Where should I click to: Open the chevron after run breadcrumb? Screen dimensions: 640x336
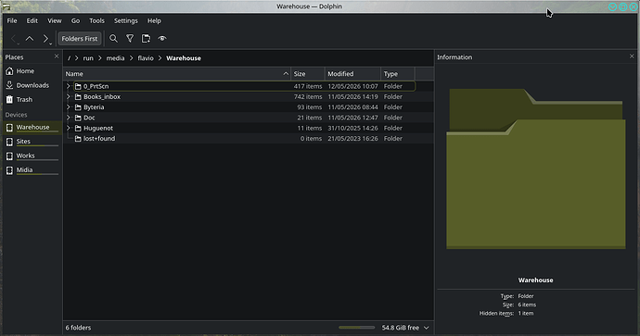pos(100,58)
